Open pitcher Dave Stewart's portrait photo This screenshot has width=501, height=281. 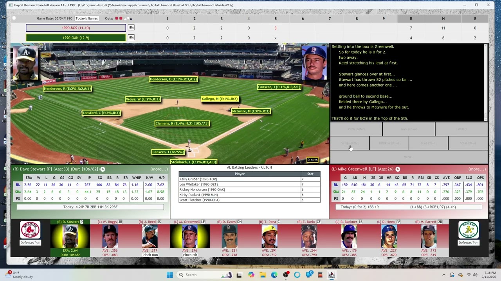tap(25, 62)
